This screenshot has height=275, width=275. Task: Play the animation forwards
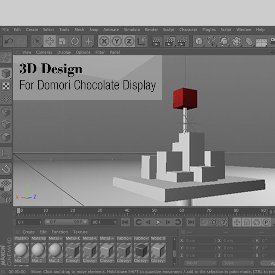tap(158, 222)
